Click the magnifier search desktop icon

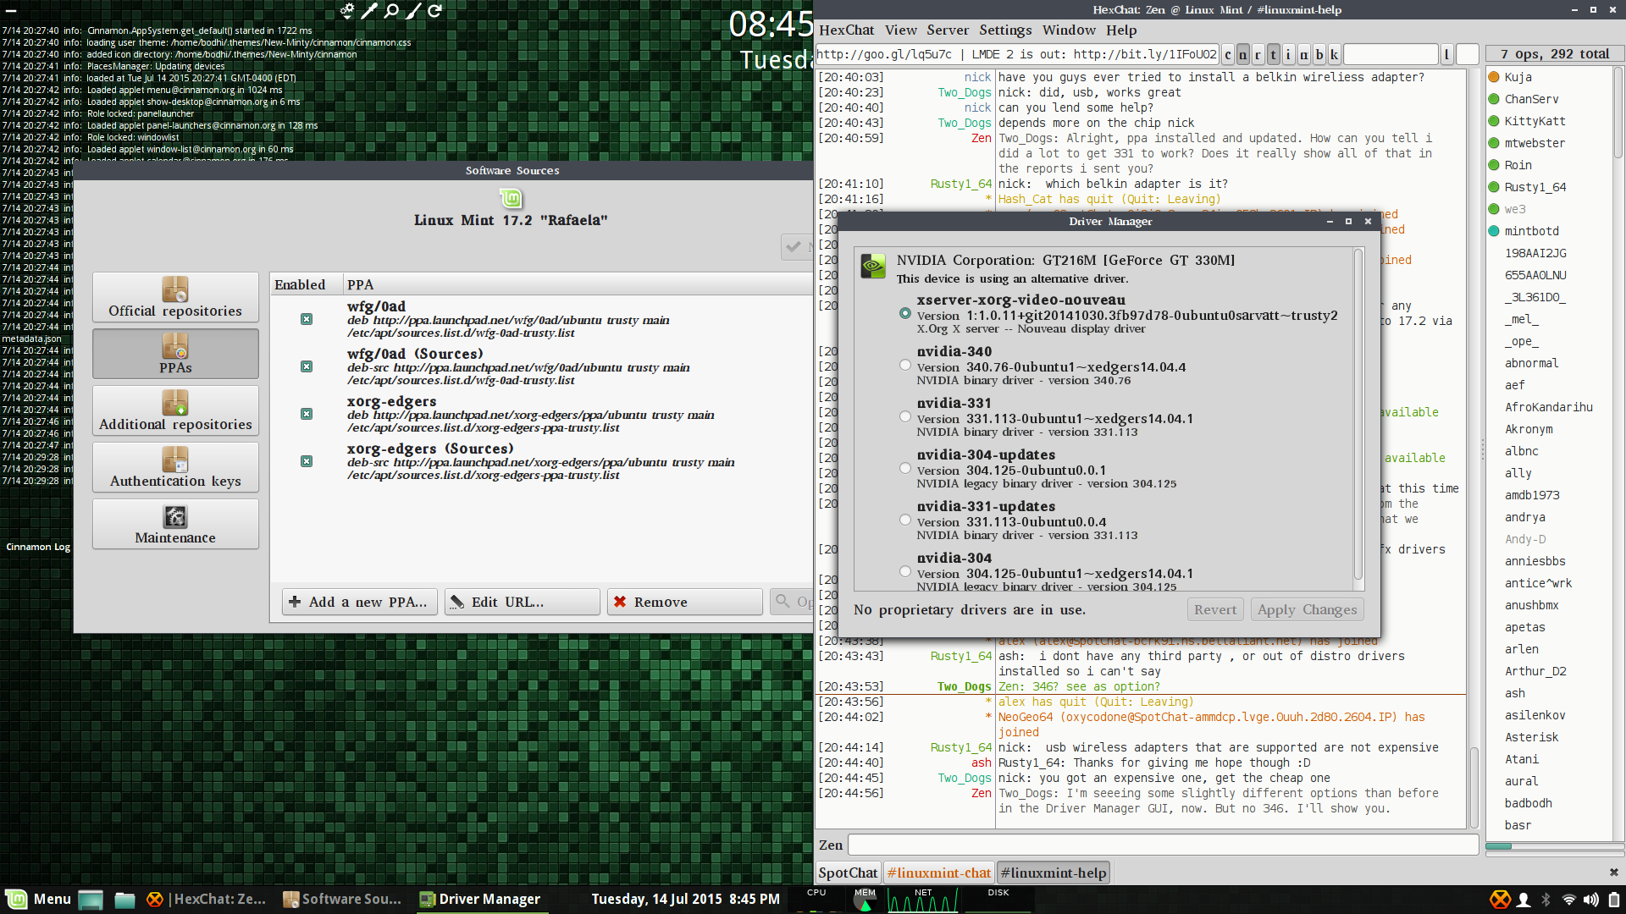click(x=391, y=11)
